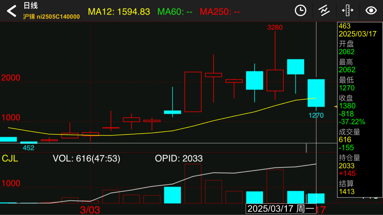
Task: Select the MA60 indicator label
Action: (x=175, y=12)
